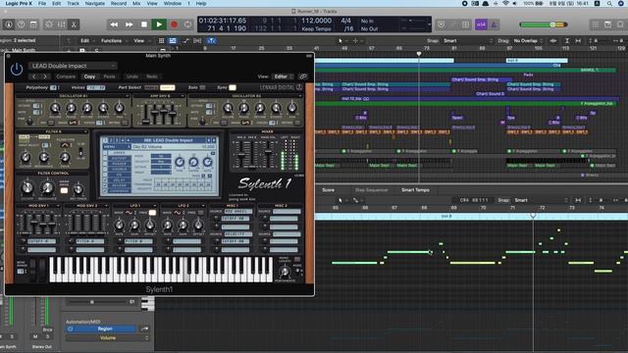628x353 pixels.
Task: Open the Window menu
Action: pyautogui.click(x=173, y=3)
